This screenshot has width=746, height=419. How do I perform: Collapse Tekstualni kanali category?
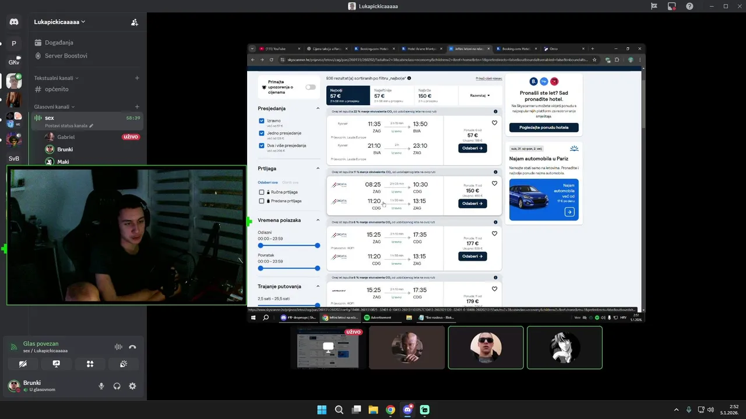click(x=56, y=78)
